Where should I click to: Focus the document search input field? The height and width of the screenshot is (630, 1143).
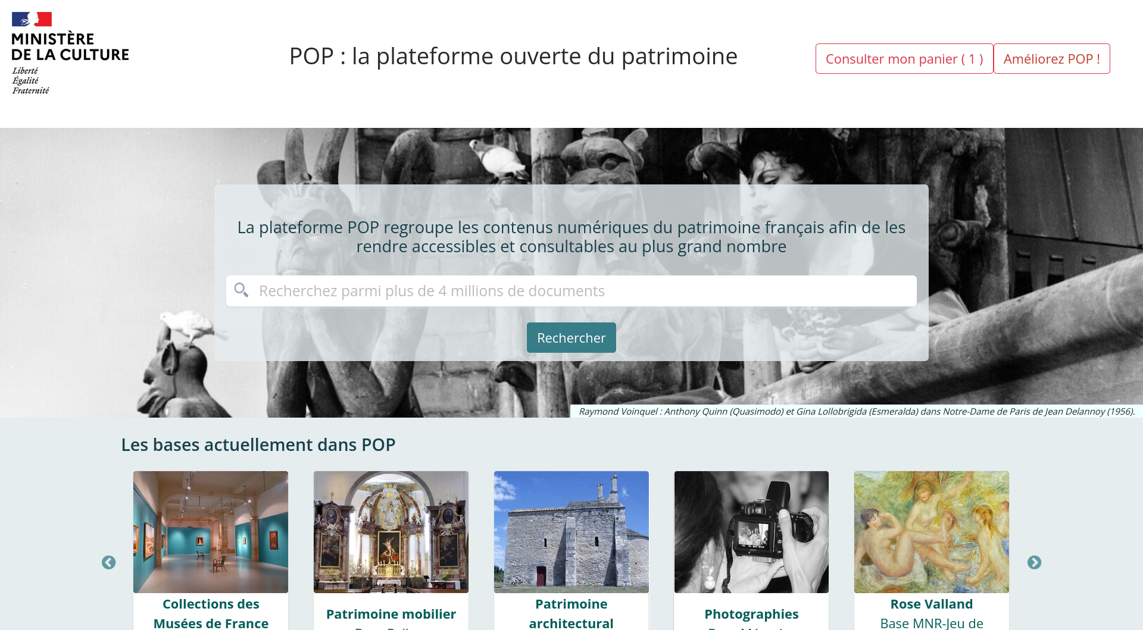[x=571, y=291]
